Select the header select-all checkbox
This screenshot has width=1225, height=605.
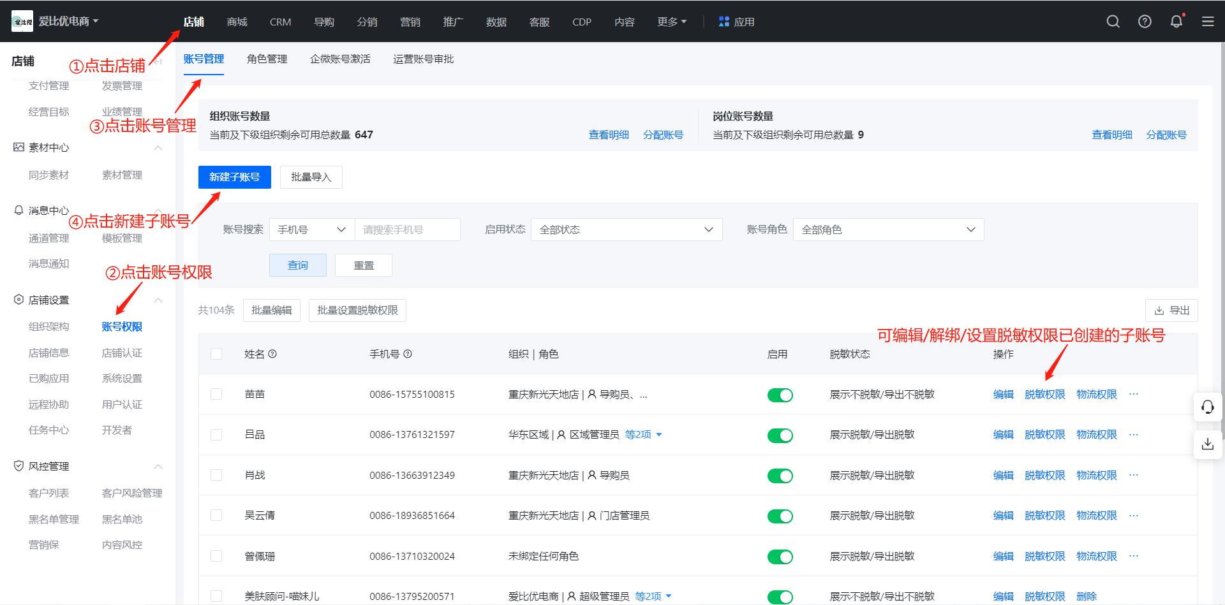216,354
